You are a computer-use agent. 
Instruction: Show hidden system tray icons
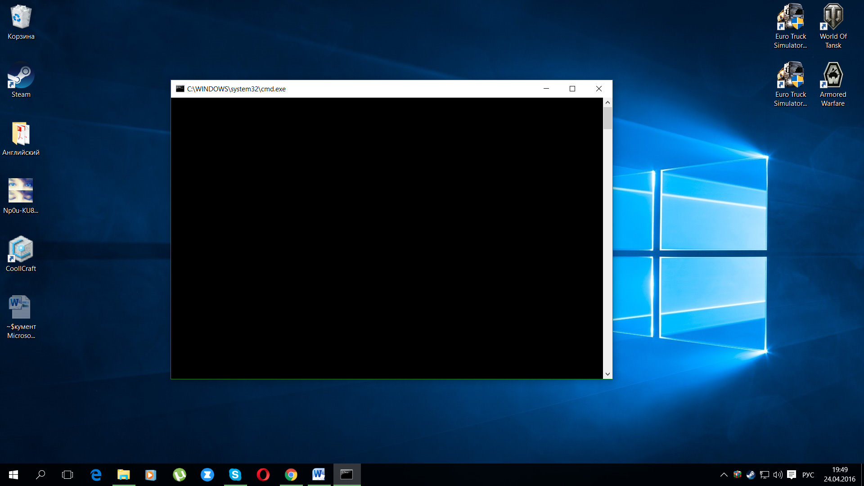724,475
